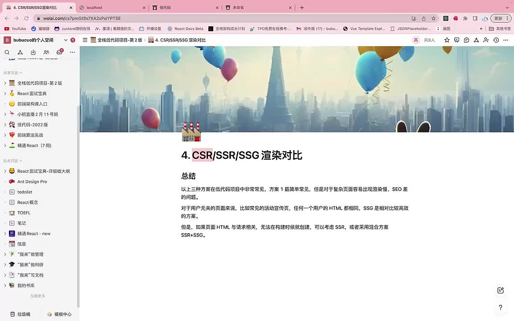Click the 总结 heading
Viewport: 514px width, 321px height.
tap(188, 176)
